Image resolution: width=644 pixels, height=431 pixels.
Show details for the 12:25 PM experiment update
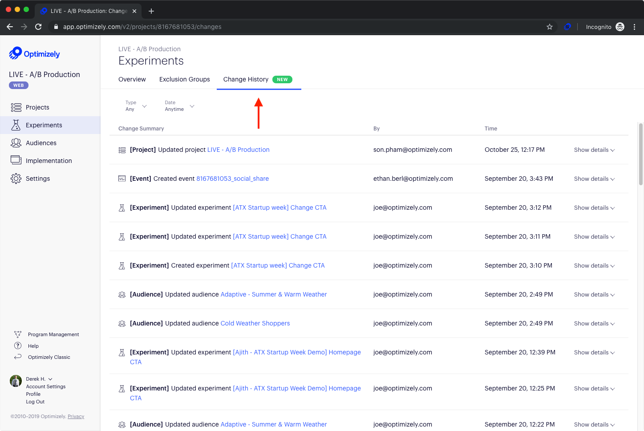click(x=594, y=389)
